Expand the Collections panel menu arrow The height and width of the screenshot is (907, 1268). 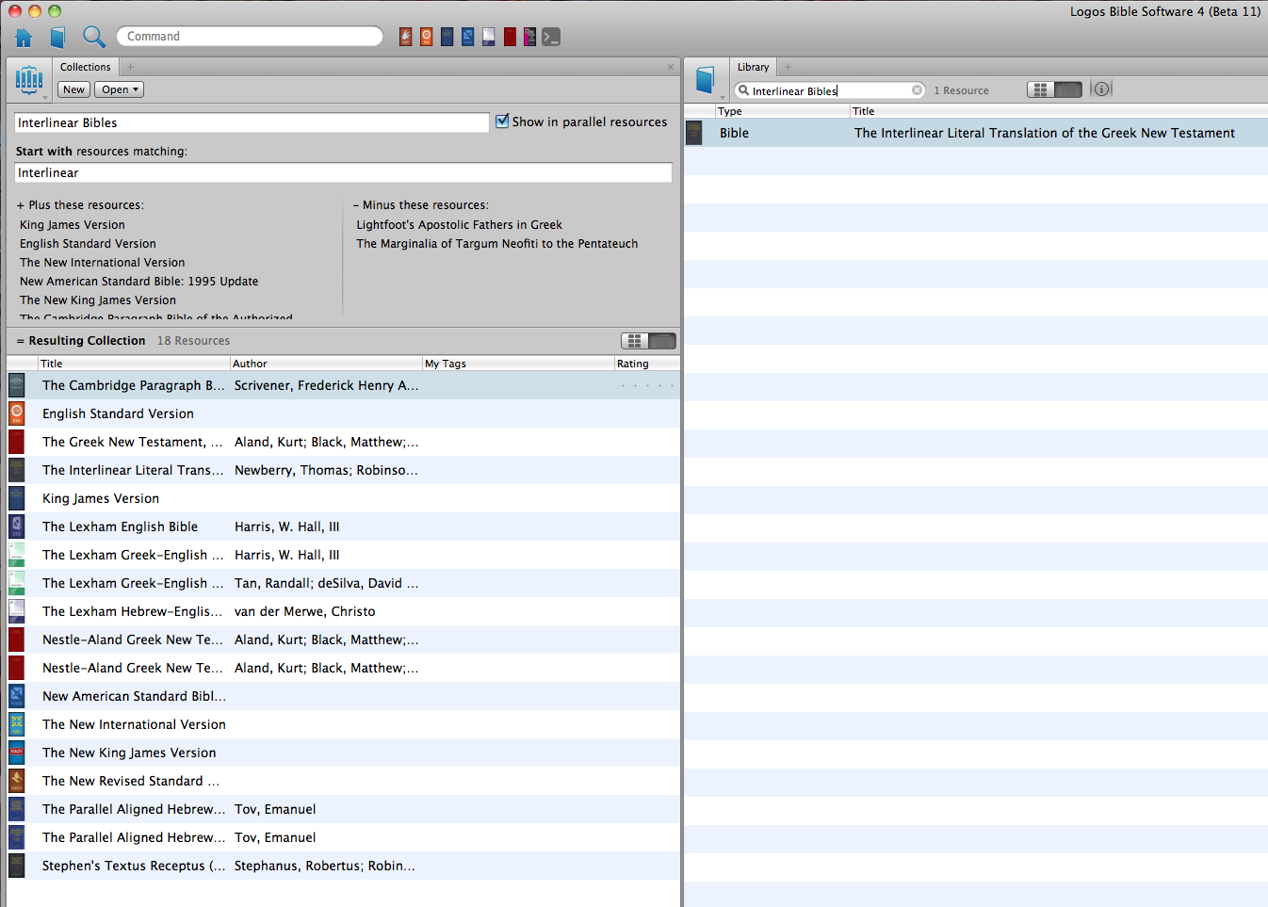[x=45, y=97]
